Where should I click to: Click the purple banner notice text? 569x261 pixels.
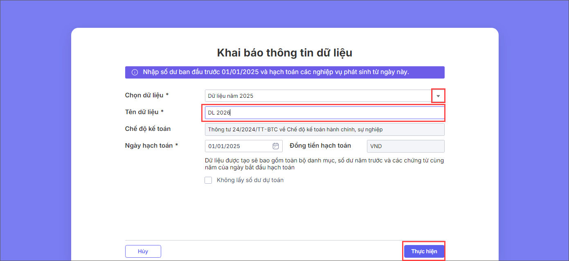pos(276,72)
